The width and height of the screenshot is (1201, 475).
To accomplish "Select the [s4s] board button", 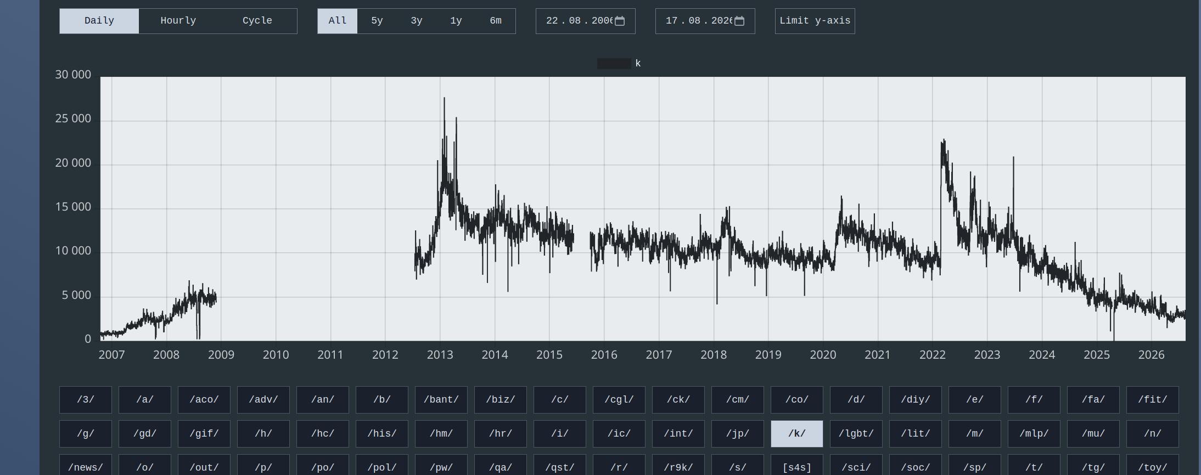I will (797, 467).
